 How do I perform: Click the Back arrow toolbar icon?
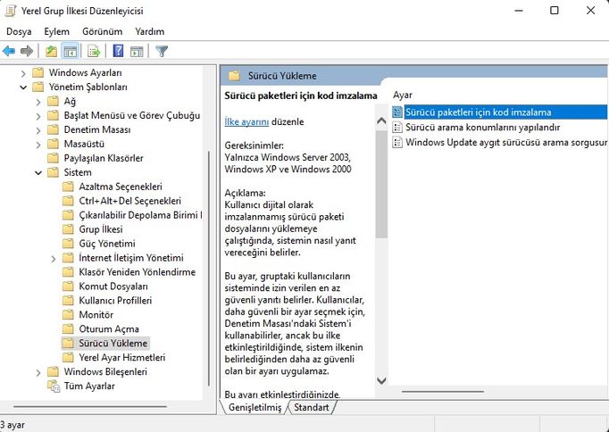[x=9, y=51]
